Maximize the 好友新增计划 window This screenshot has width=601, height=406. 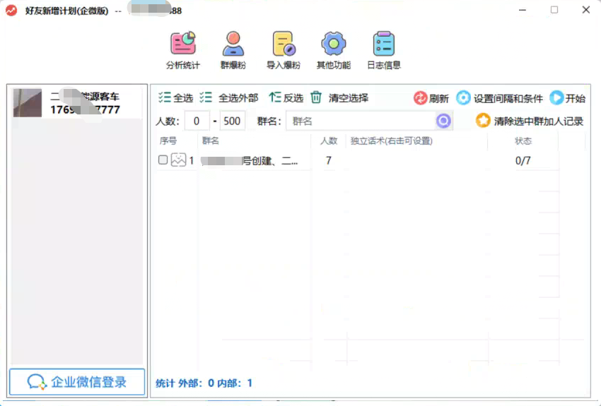point(554,10)
